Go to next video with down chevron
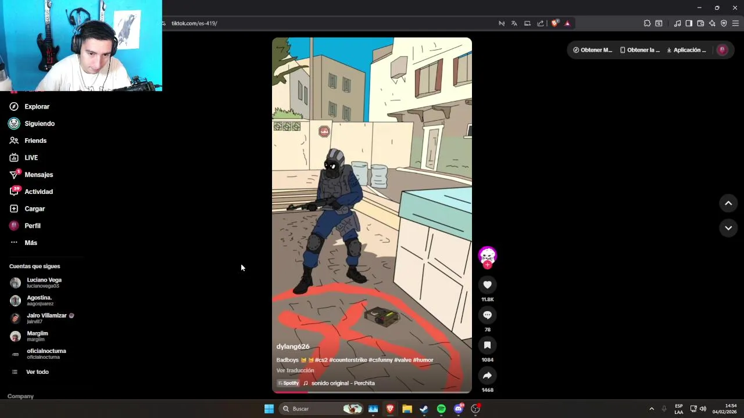This screenshot has width=744, height=418. point(728,228)
